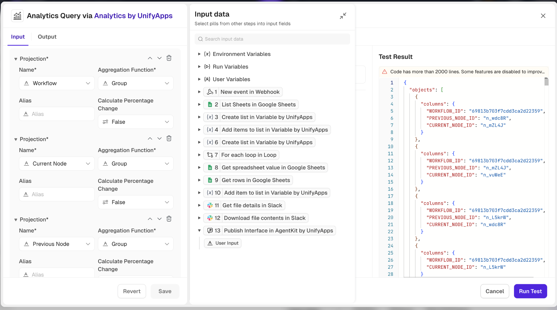Click the warning icon in Test Result
The image size is (557, 310).
pos(385,72)
